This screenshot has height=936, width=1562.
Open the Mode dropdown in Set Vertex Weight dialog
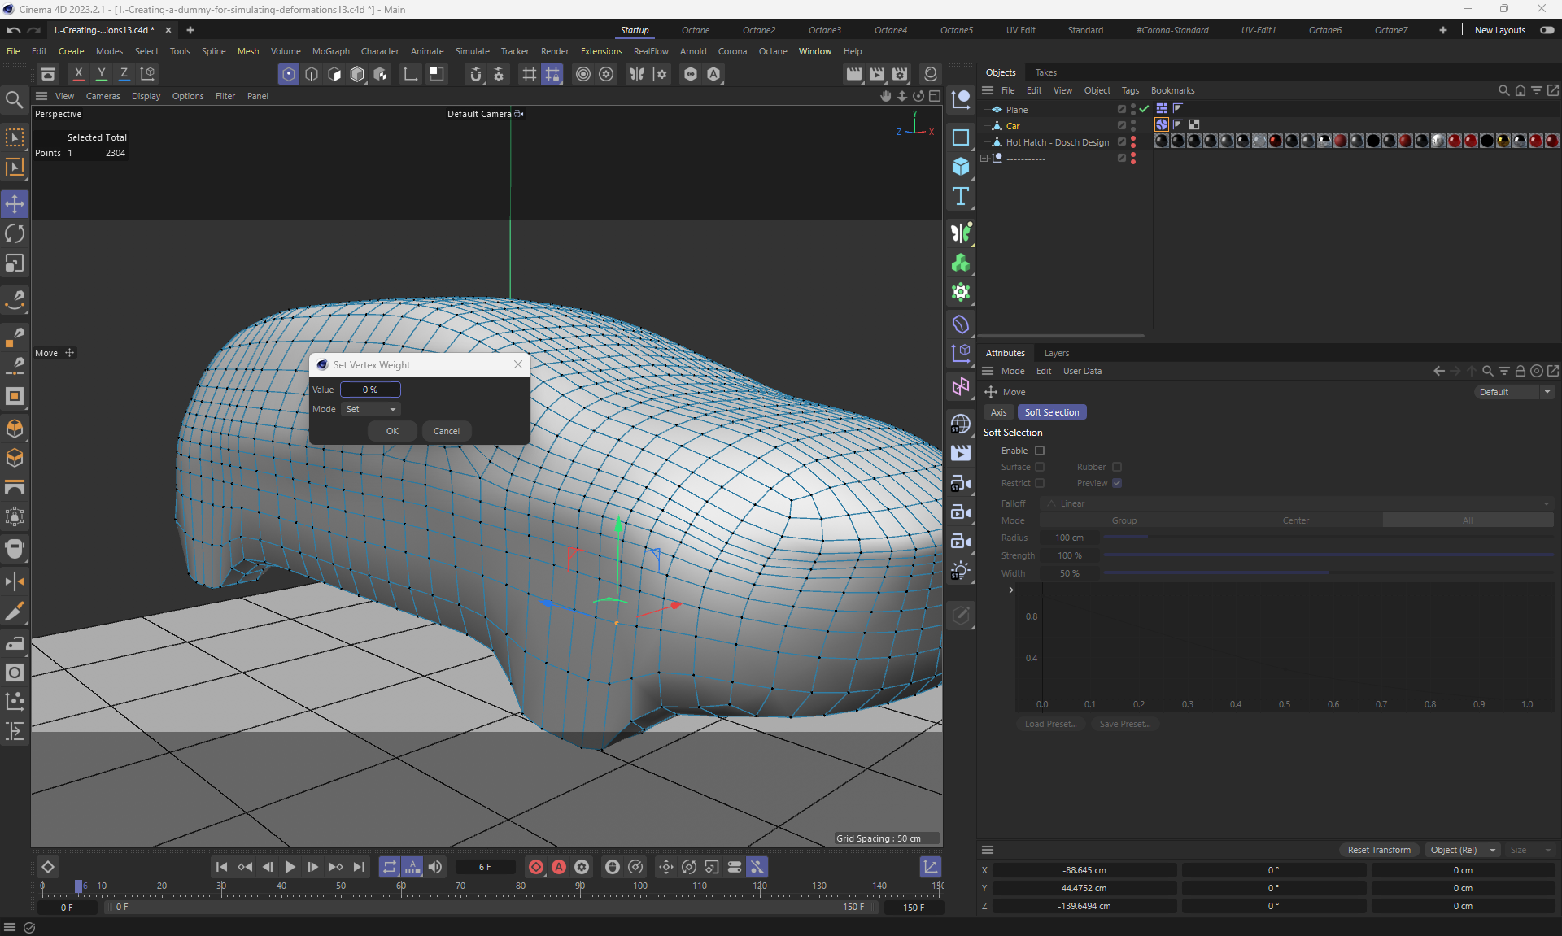tap(371, 409)
